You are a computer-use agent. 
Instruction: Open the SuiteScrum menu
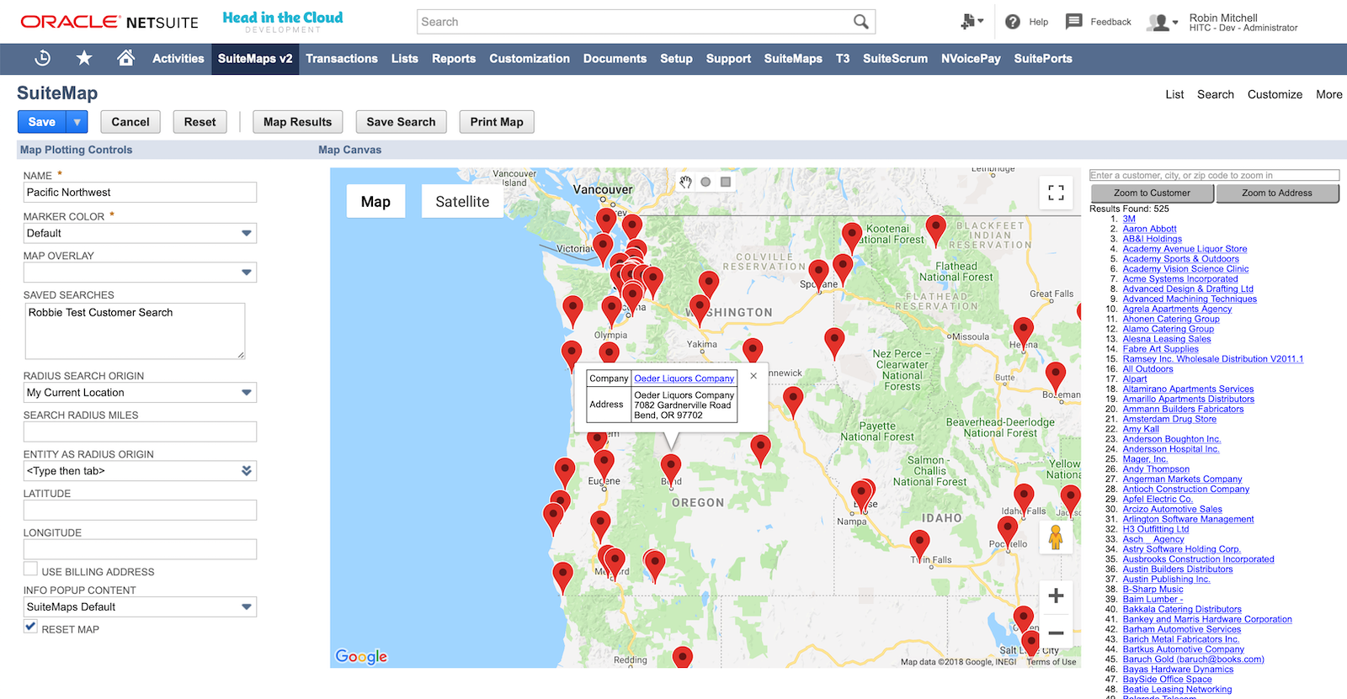tap(895, 58)
